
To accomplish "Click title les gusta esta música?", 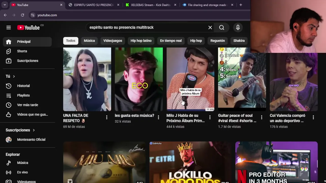I will [x=134, y=116].
